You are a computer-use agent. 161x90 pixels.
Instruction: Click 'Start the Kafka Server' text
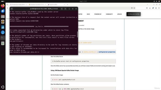point(57,56)
